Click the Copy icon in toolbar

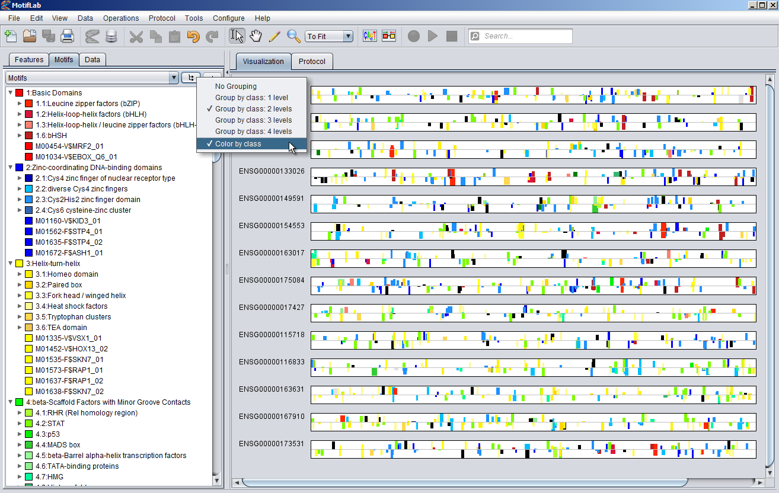[155, 36]
